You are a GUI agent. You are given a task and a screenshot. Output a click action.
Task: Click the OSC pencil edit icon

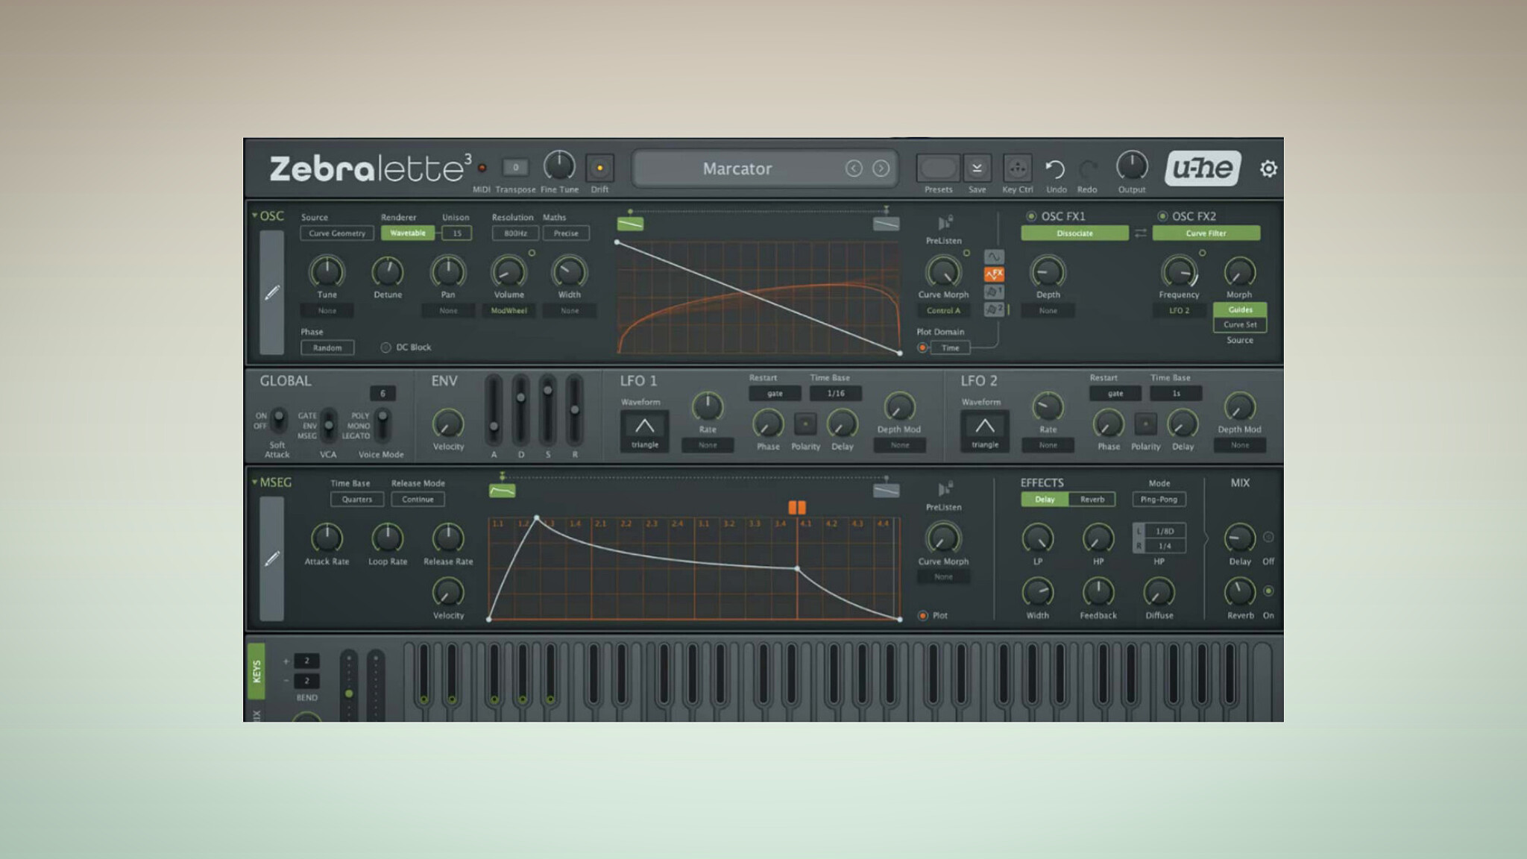click(x=272, y=292)
